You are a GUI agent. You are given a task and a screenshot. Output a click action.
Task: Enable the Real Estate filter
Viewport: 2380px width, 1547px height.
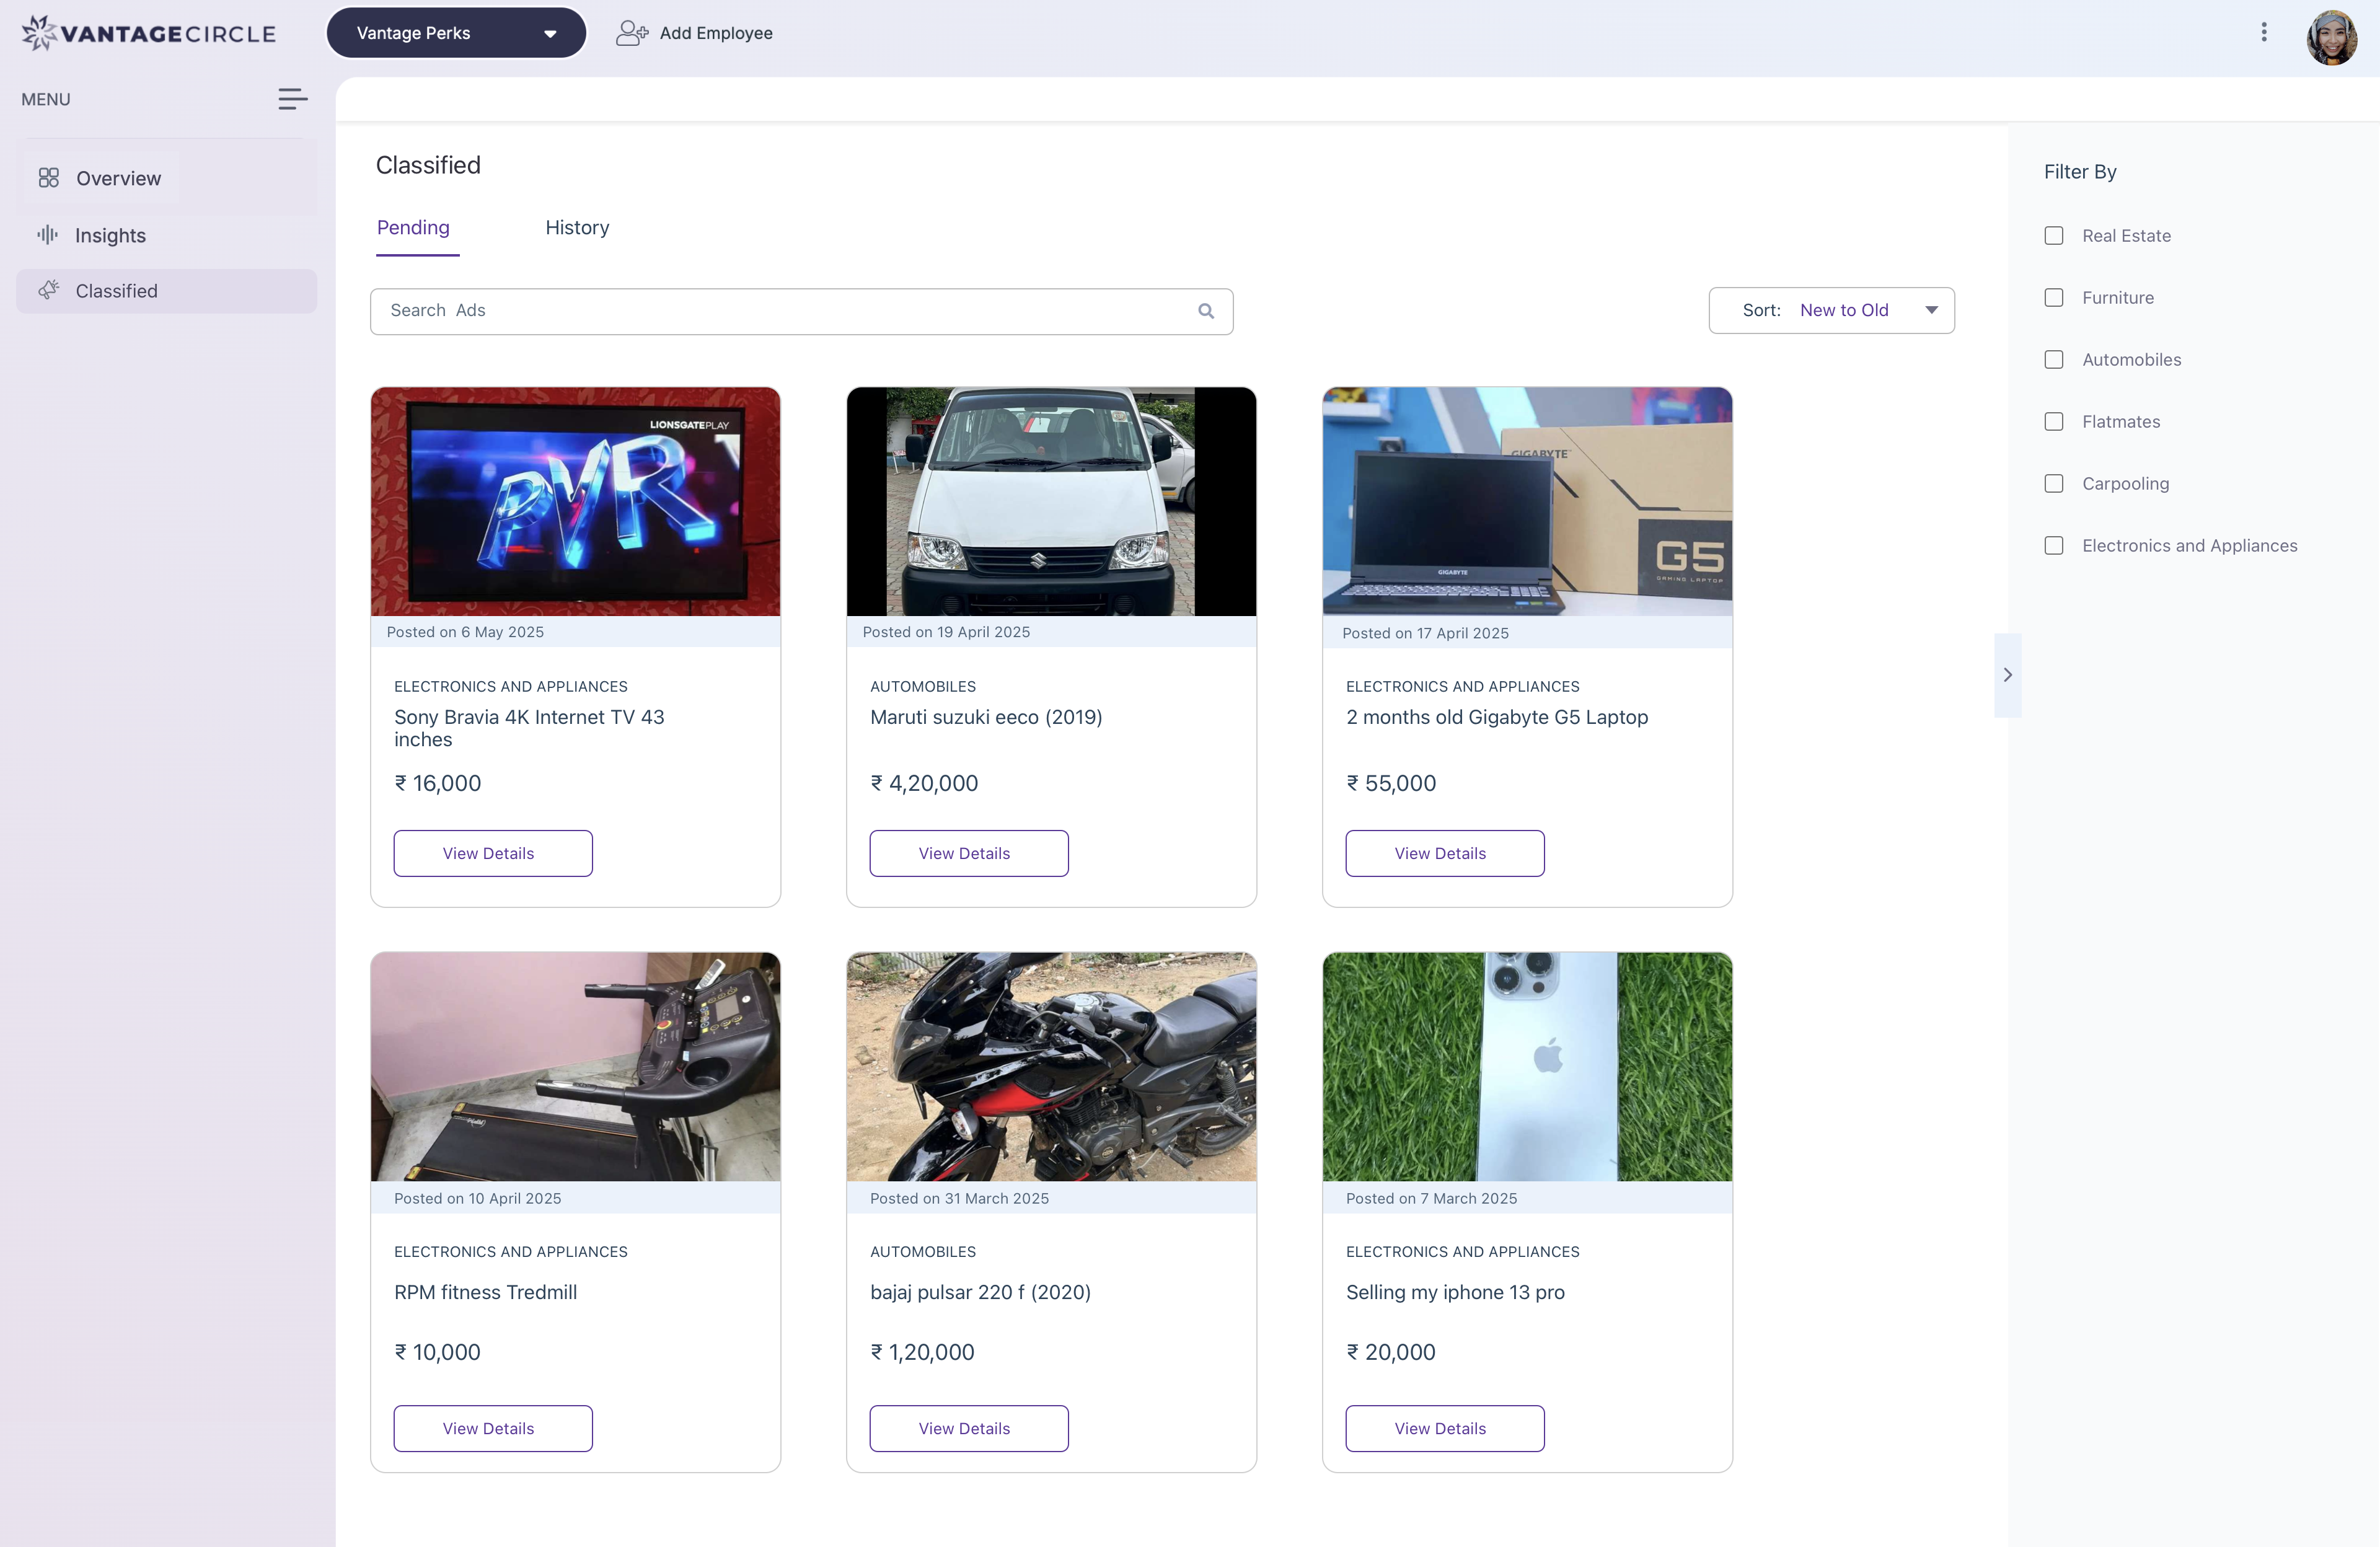[2054, 235]
